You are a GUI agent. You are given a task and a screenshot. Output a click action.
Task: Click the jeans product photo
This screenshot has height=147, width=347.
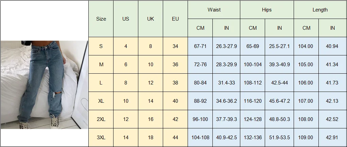(44, 85)
